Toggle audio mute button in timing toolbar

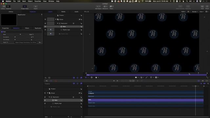point(47,81)
